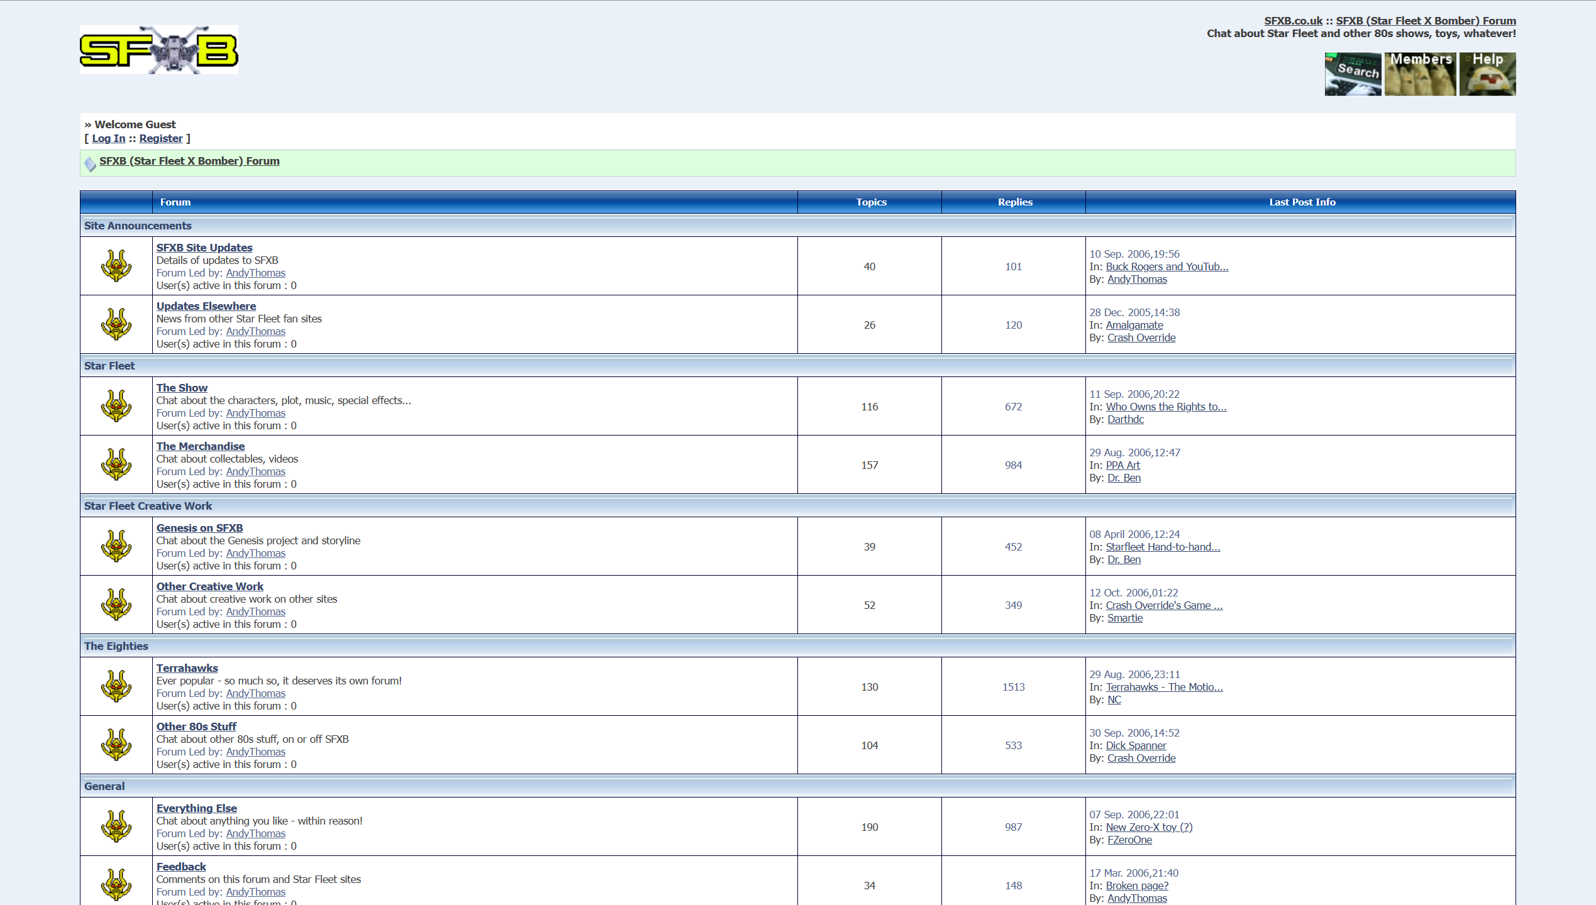View Dr. Ben's profile in The Merchandise row
1596x905 pixels.
point(1124,478)
